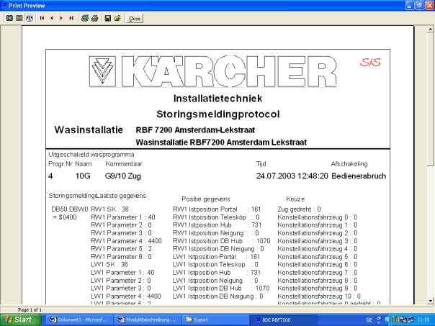
Task: Go to the previous page
Action: [x=52, y=18]
